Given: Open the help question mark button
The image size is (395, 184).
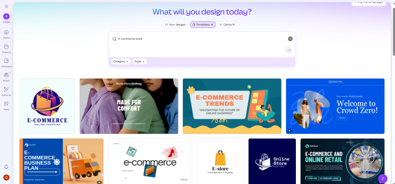Looking at the screenshot, I should tap(383, 179).
